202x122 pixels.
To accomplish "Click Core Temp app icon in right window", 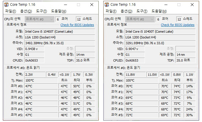I will [x=107, y=5].
